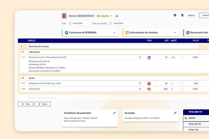
Task: Click the PV HT field 22,99
Action: pos(192,57)
